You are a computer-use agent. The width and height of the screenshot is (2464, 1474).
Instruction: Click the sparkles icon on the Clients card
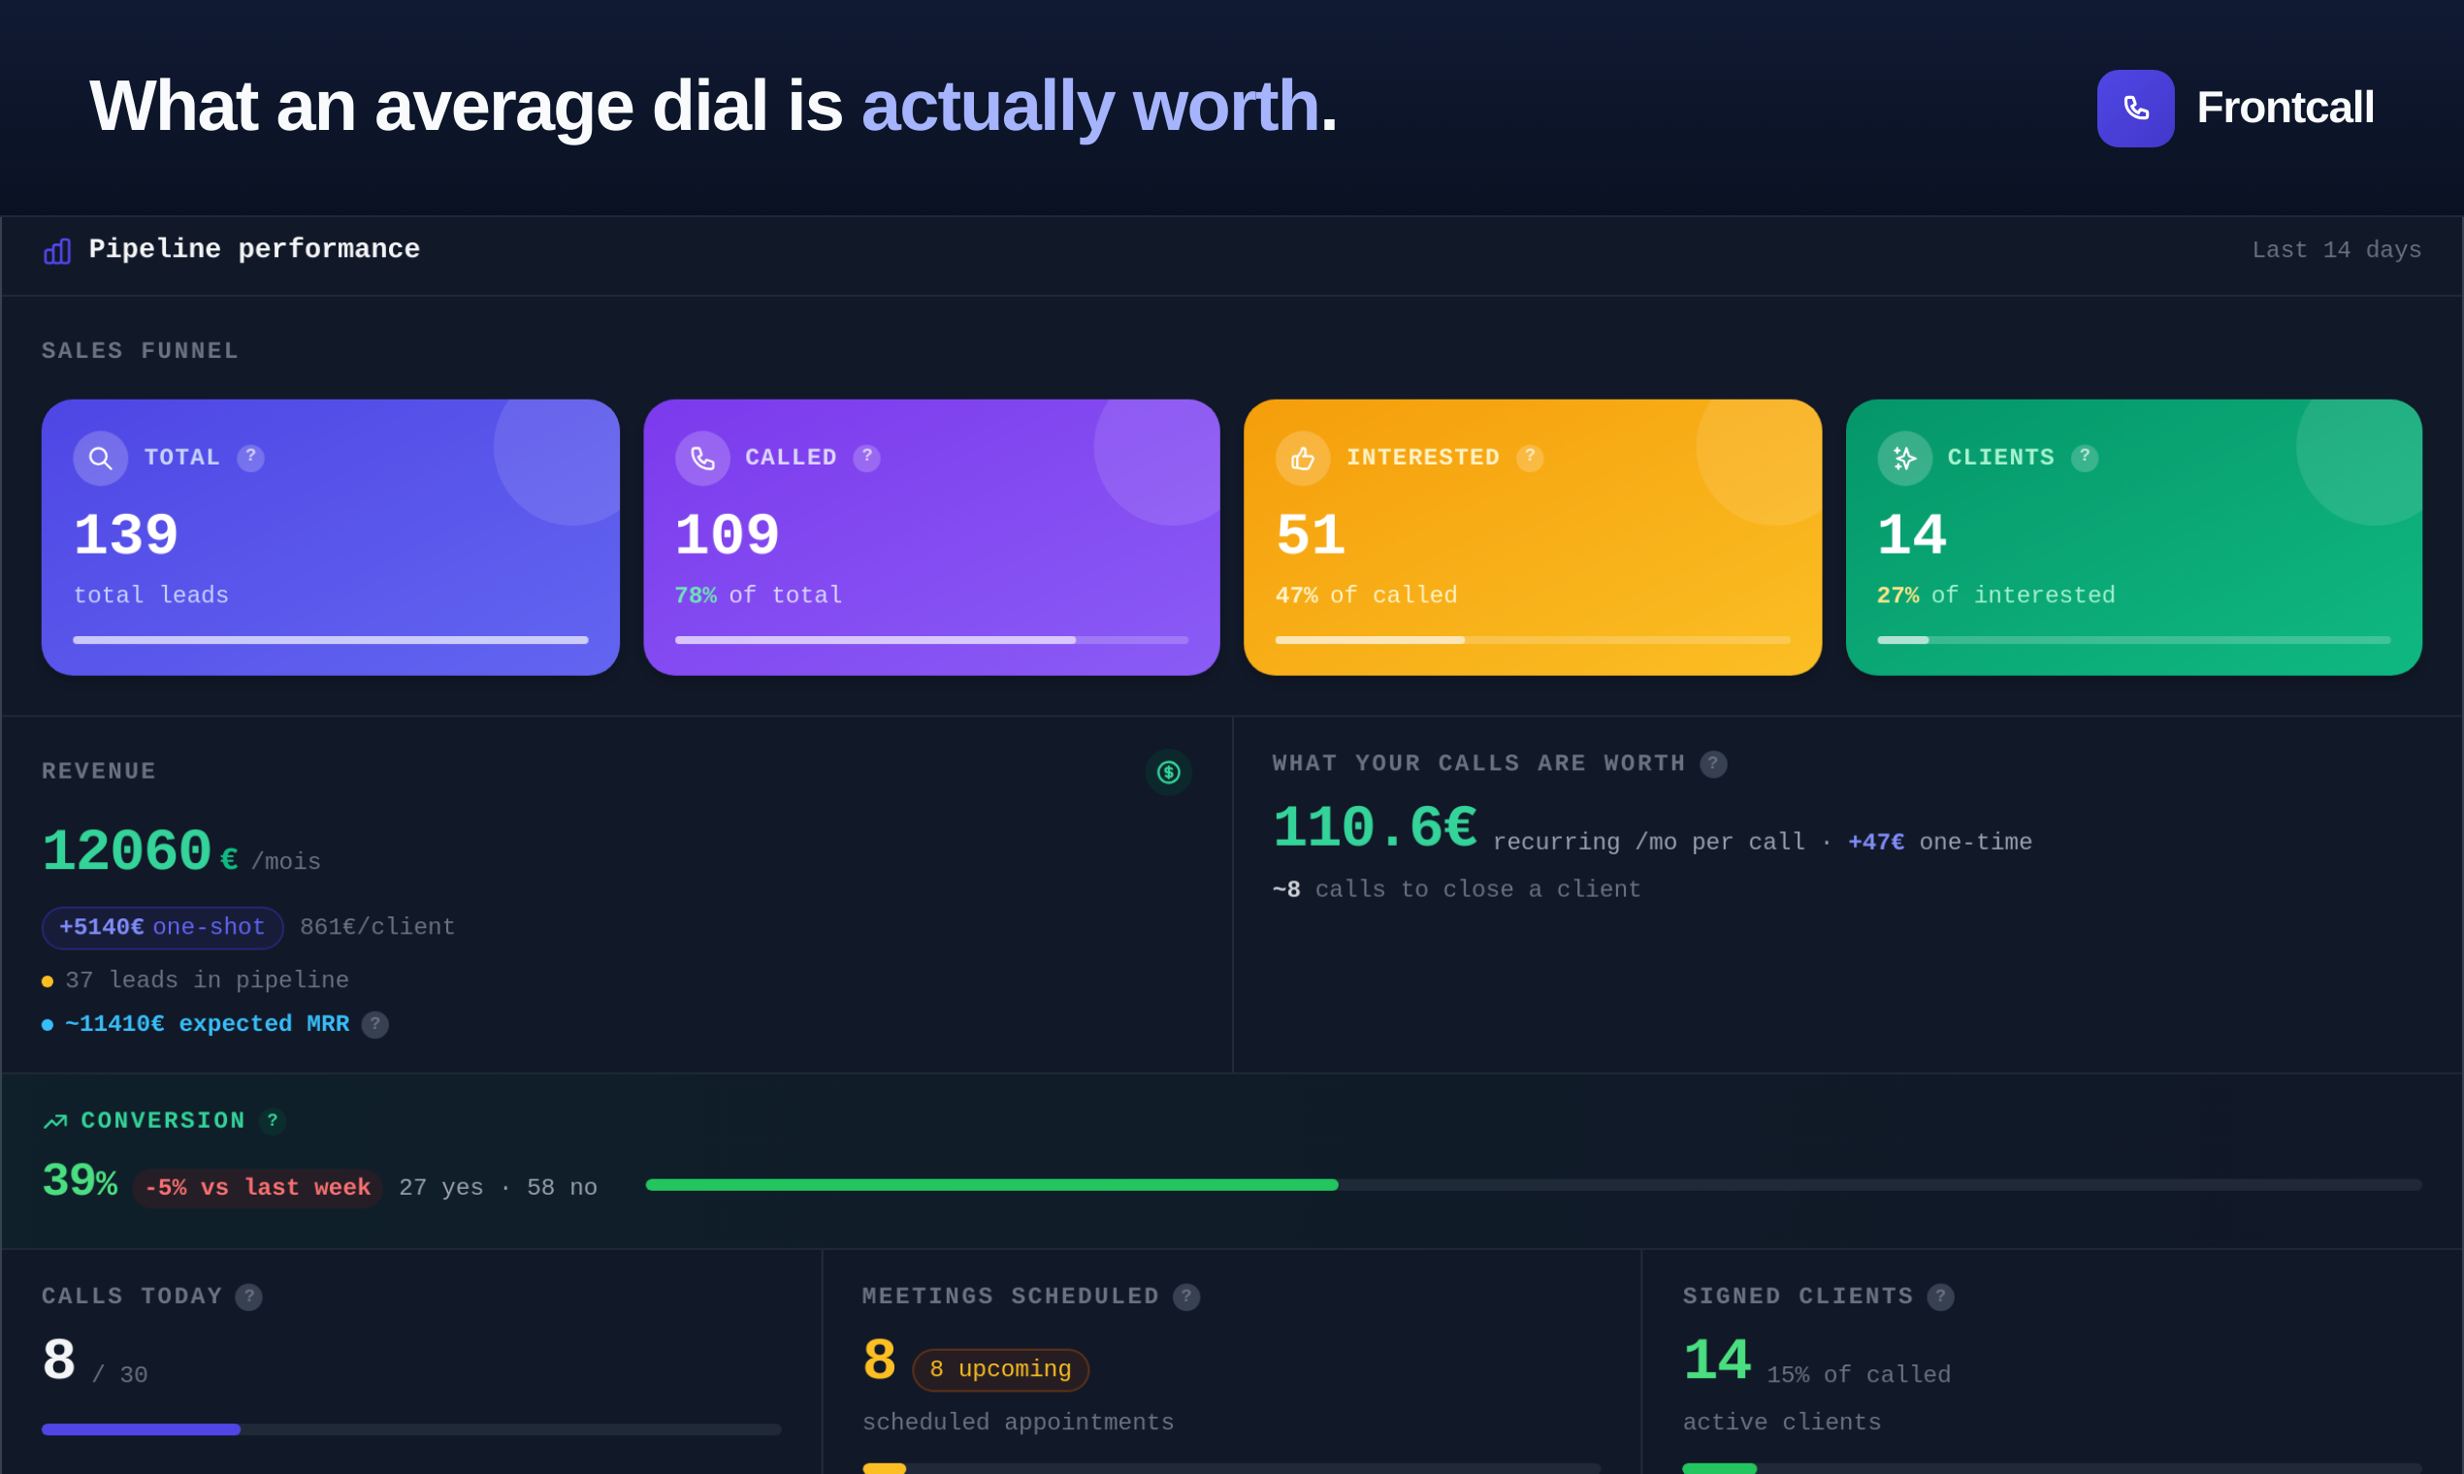point(1904,458)
